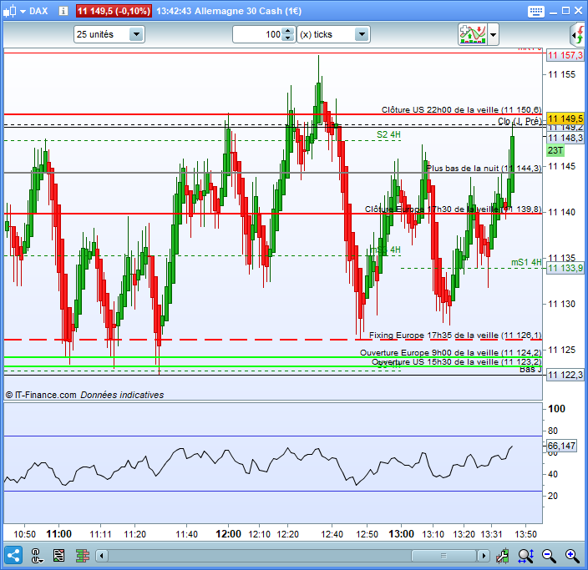Open the share chart icon
Image resolution: width=588 pixels, height=570 pixels.
click(x=13, y=555)
